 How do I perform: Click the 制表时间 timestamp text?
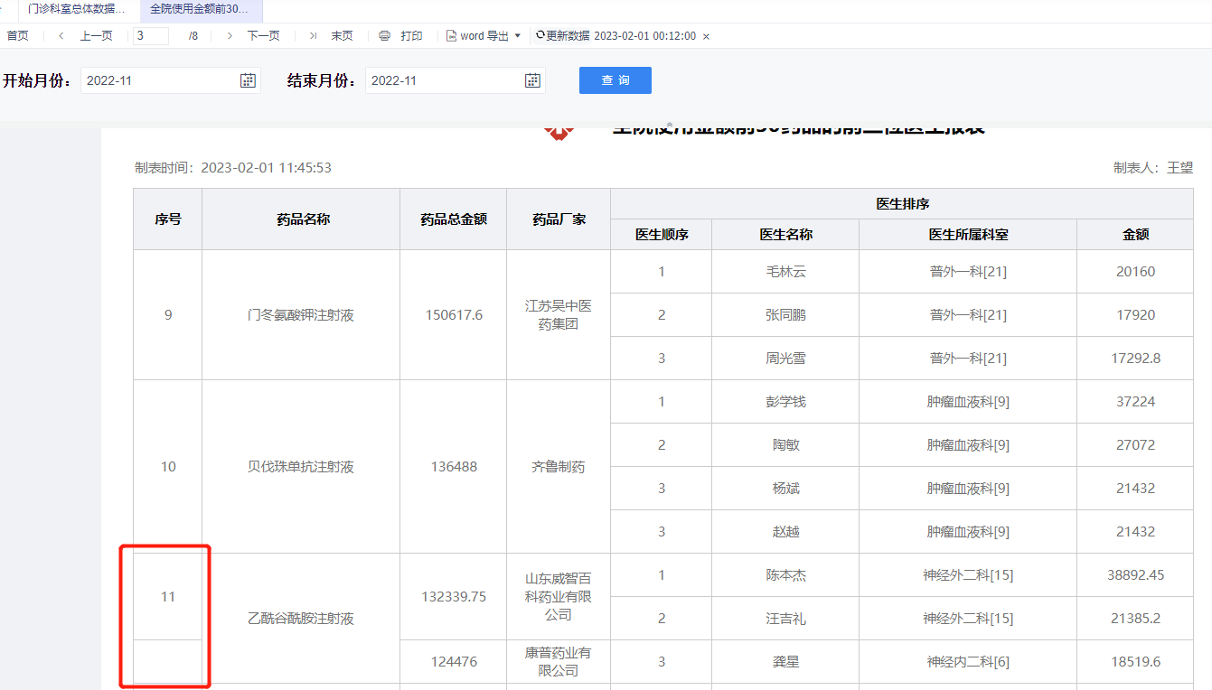(233, 168)
